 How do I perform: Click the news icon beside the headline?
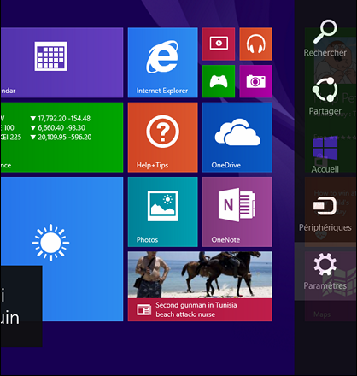click(143, 309)
